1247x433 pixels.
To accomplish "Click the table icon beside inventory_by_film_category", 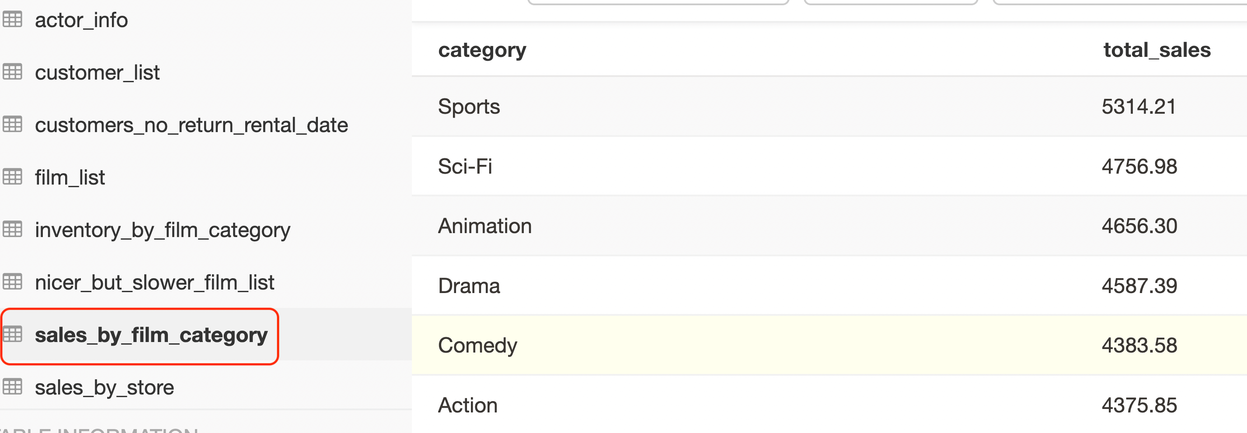I will [14, 229].
